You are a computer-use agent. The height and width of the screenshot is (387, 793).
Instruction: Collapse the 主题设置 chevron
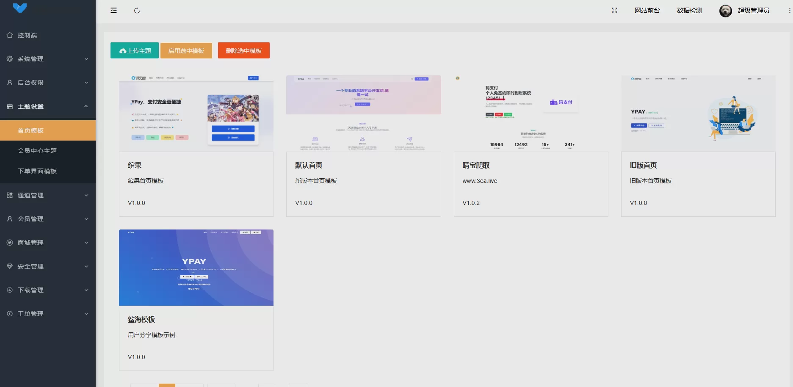coord(86,106)
